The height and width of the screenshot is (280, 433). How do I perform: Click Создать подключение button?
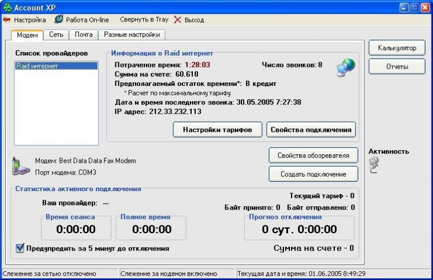click(x=313, y=174)
